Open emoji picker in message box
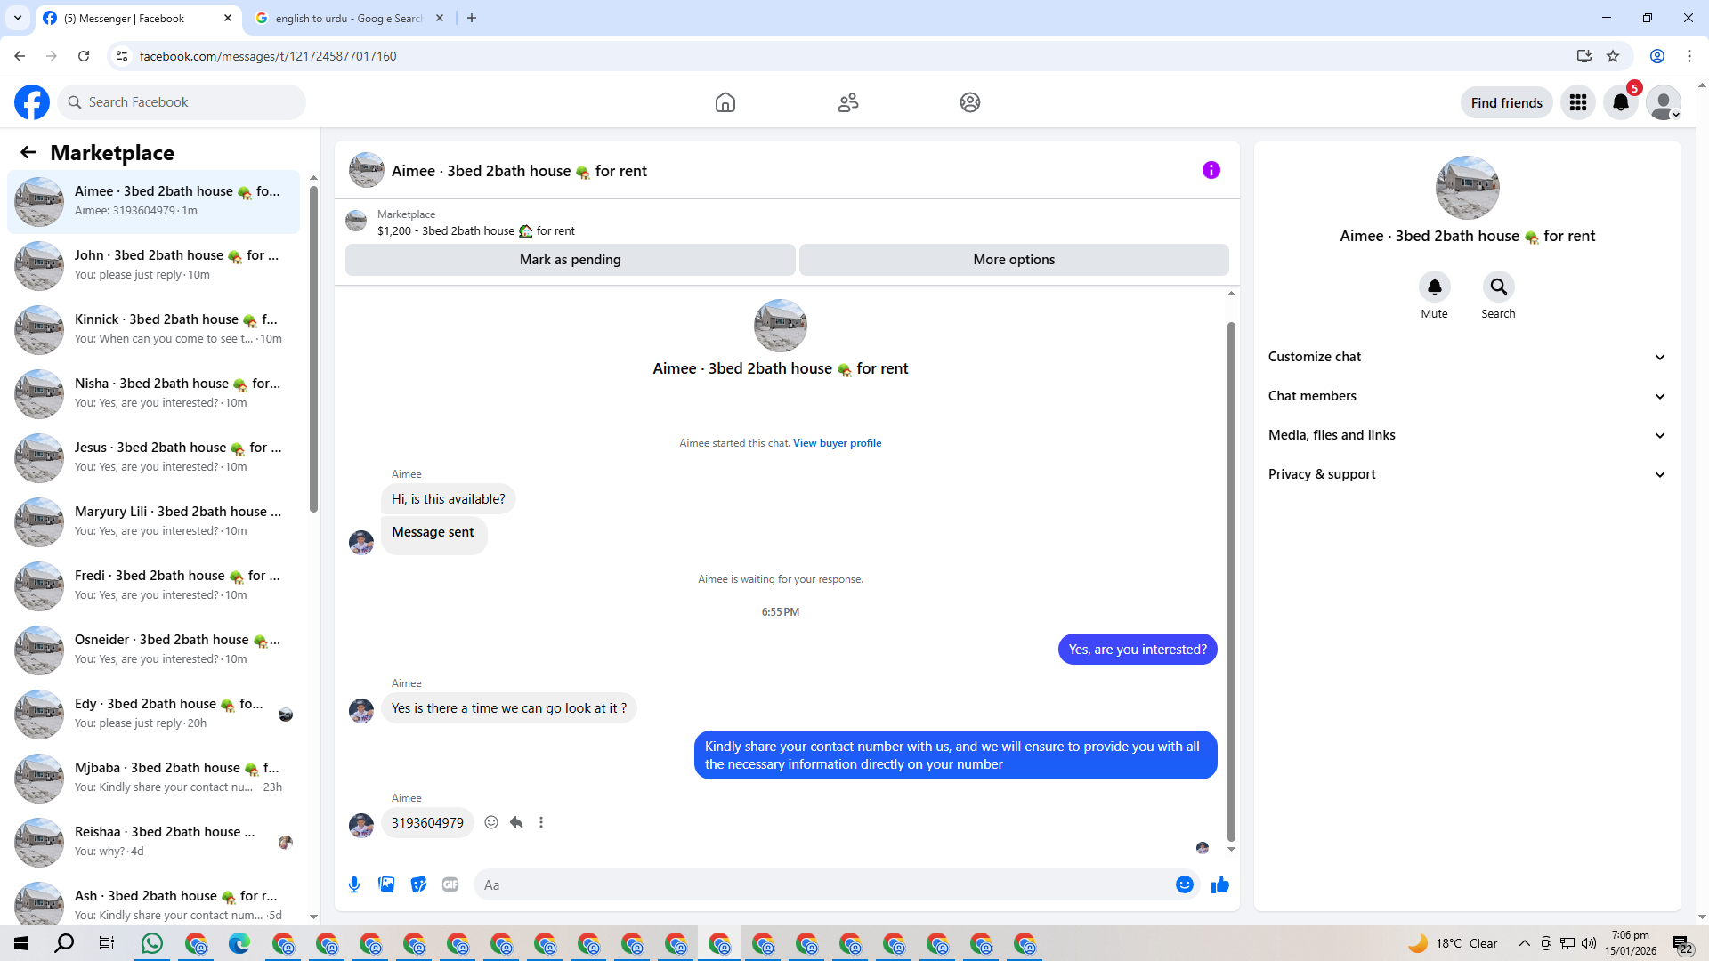 pyautogui.click(x=1184, y=884)
